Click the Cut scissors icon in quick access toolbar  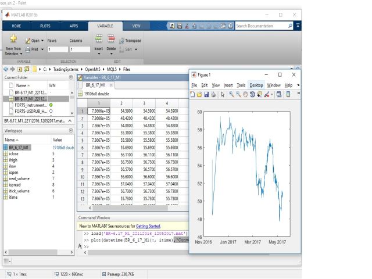coord(187,26)
